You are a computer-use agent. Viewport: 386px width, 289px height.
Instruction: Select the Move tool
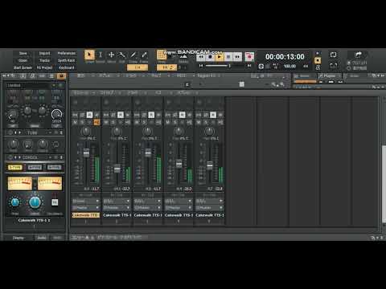tap(111, 55)
